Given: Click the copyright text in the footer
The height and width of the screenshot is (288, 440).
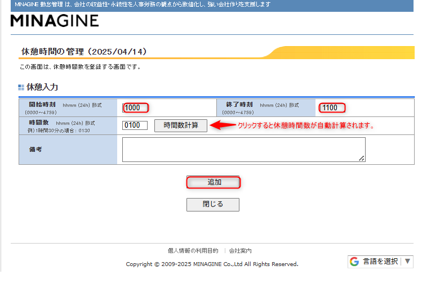Looking at the screenshot, I should point(212,264).
